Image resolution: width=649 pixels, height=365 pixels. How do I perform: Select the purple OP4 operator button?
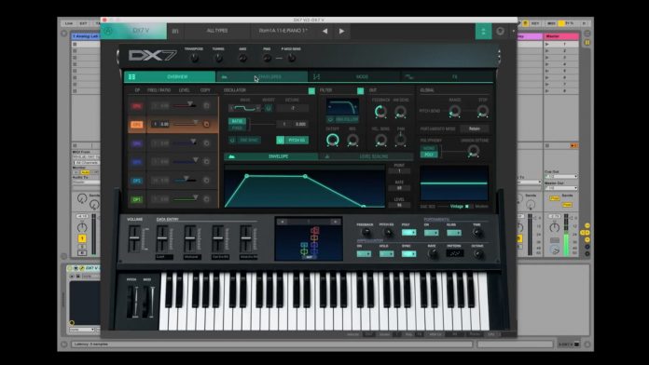click(x=137, y=143)
